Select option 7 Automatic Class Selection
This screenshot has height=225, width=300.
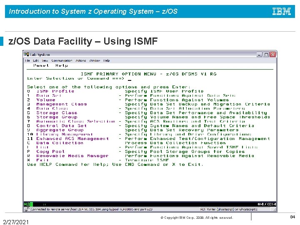click(x=71, y=122)
